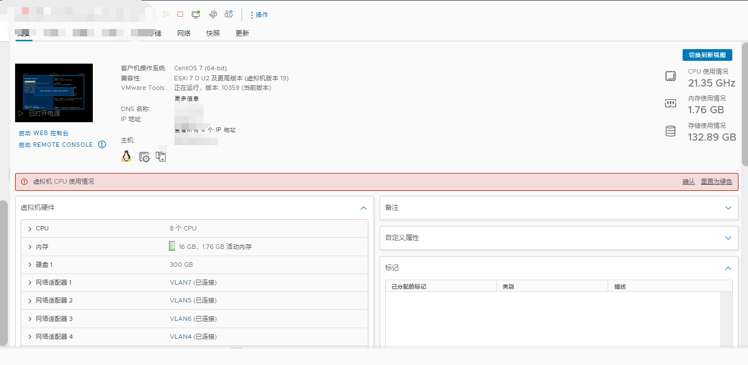Expand the 自定义属性 panel
748x365 pixels.
point(728,238)
